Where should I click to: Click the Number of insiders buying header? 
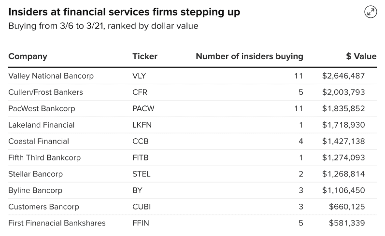249,56
